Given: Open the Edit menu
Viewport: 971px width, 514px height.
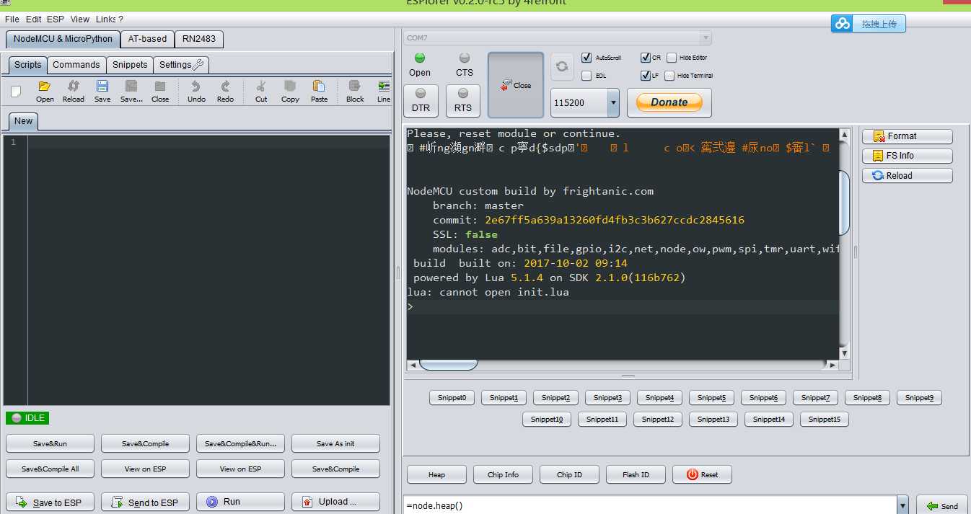Looking at the screenshot, I should tap(34, 19).
